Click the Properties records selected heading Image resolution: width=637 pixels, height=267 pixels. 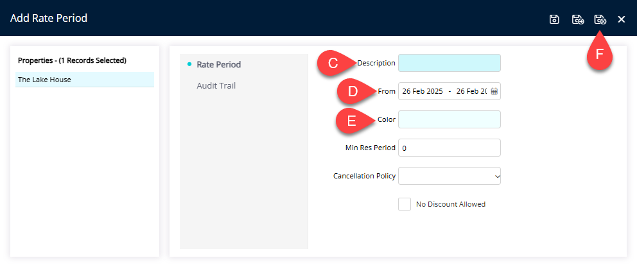[x=73, y=60]
